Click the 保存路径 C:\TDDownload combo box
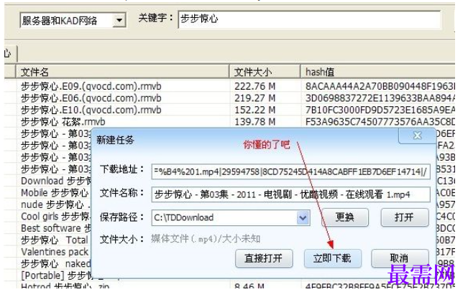The height and width of the screenshot is (297, 468). (231, 217)
